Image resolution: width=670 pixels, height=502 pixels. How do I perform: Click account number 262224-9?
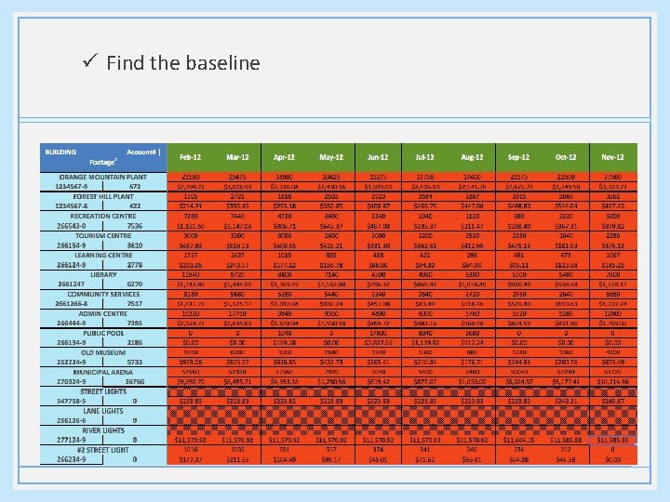72,363
